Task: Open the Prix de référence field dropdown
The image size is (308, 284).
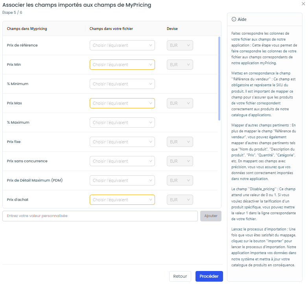Action: pos(122,45)
